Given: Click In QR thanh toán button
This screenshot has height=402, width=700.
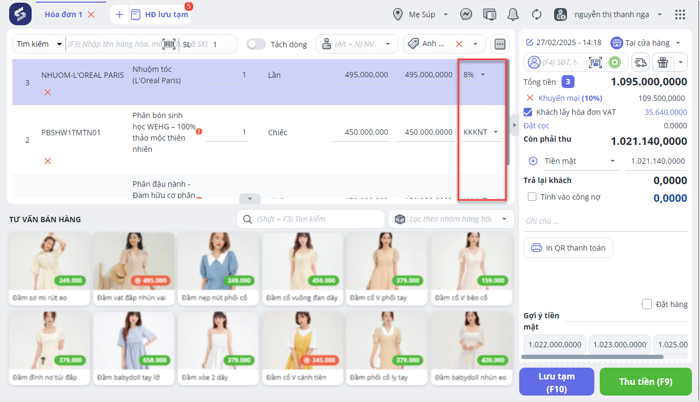Looking at the screenshot, I should (x=568, y=248).
